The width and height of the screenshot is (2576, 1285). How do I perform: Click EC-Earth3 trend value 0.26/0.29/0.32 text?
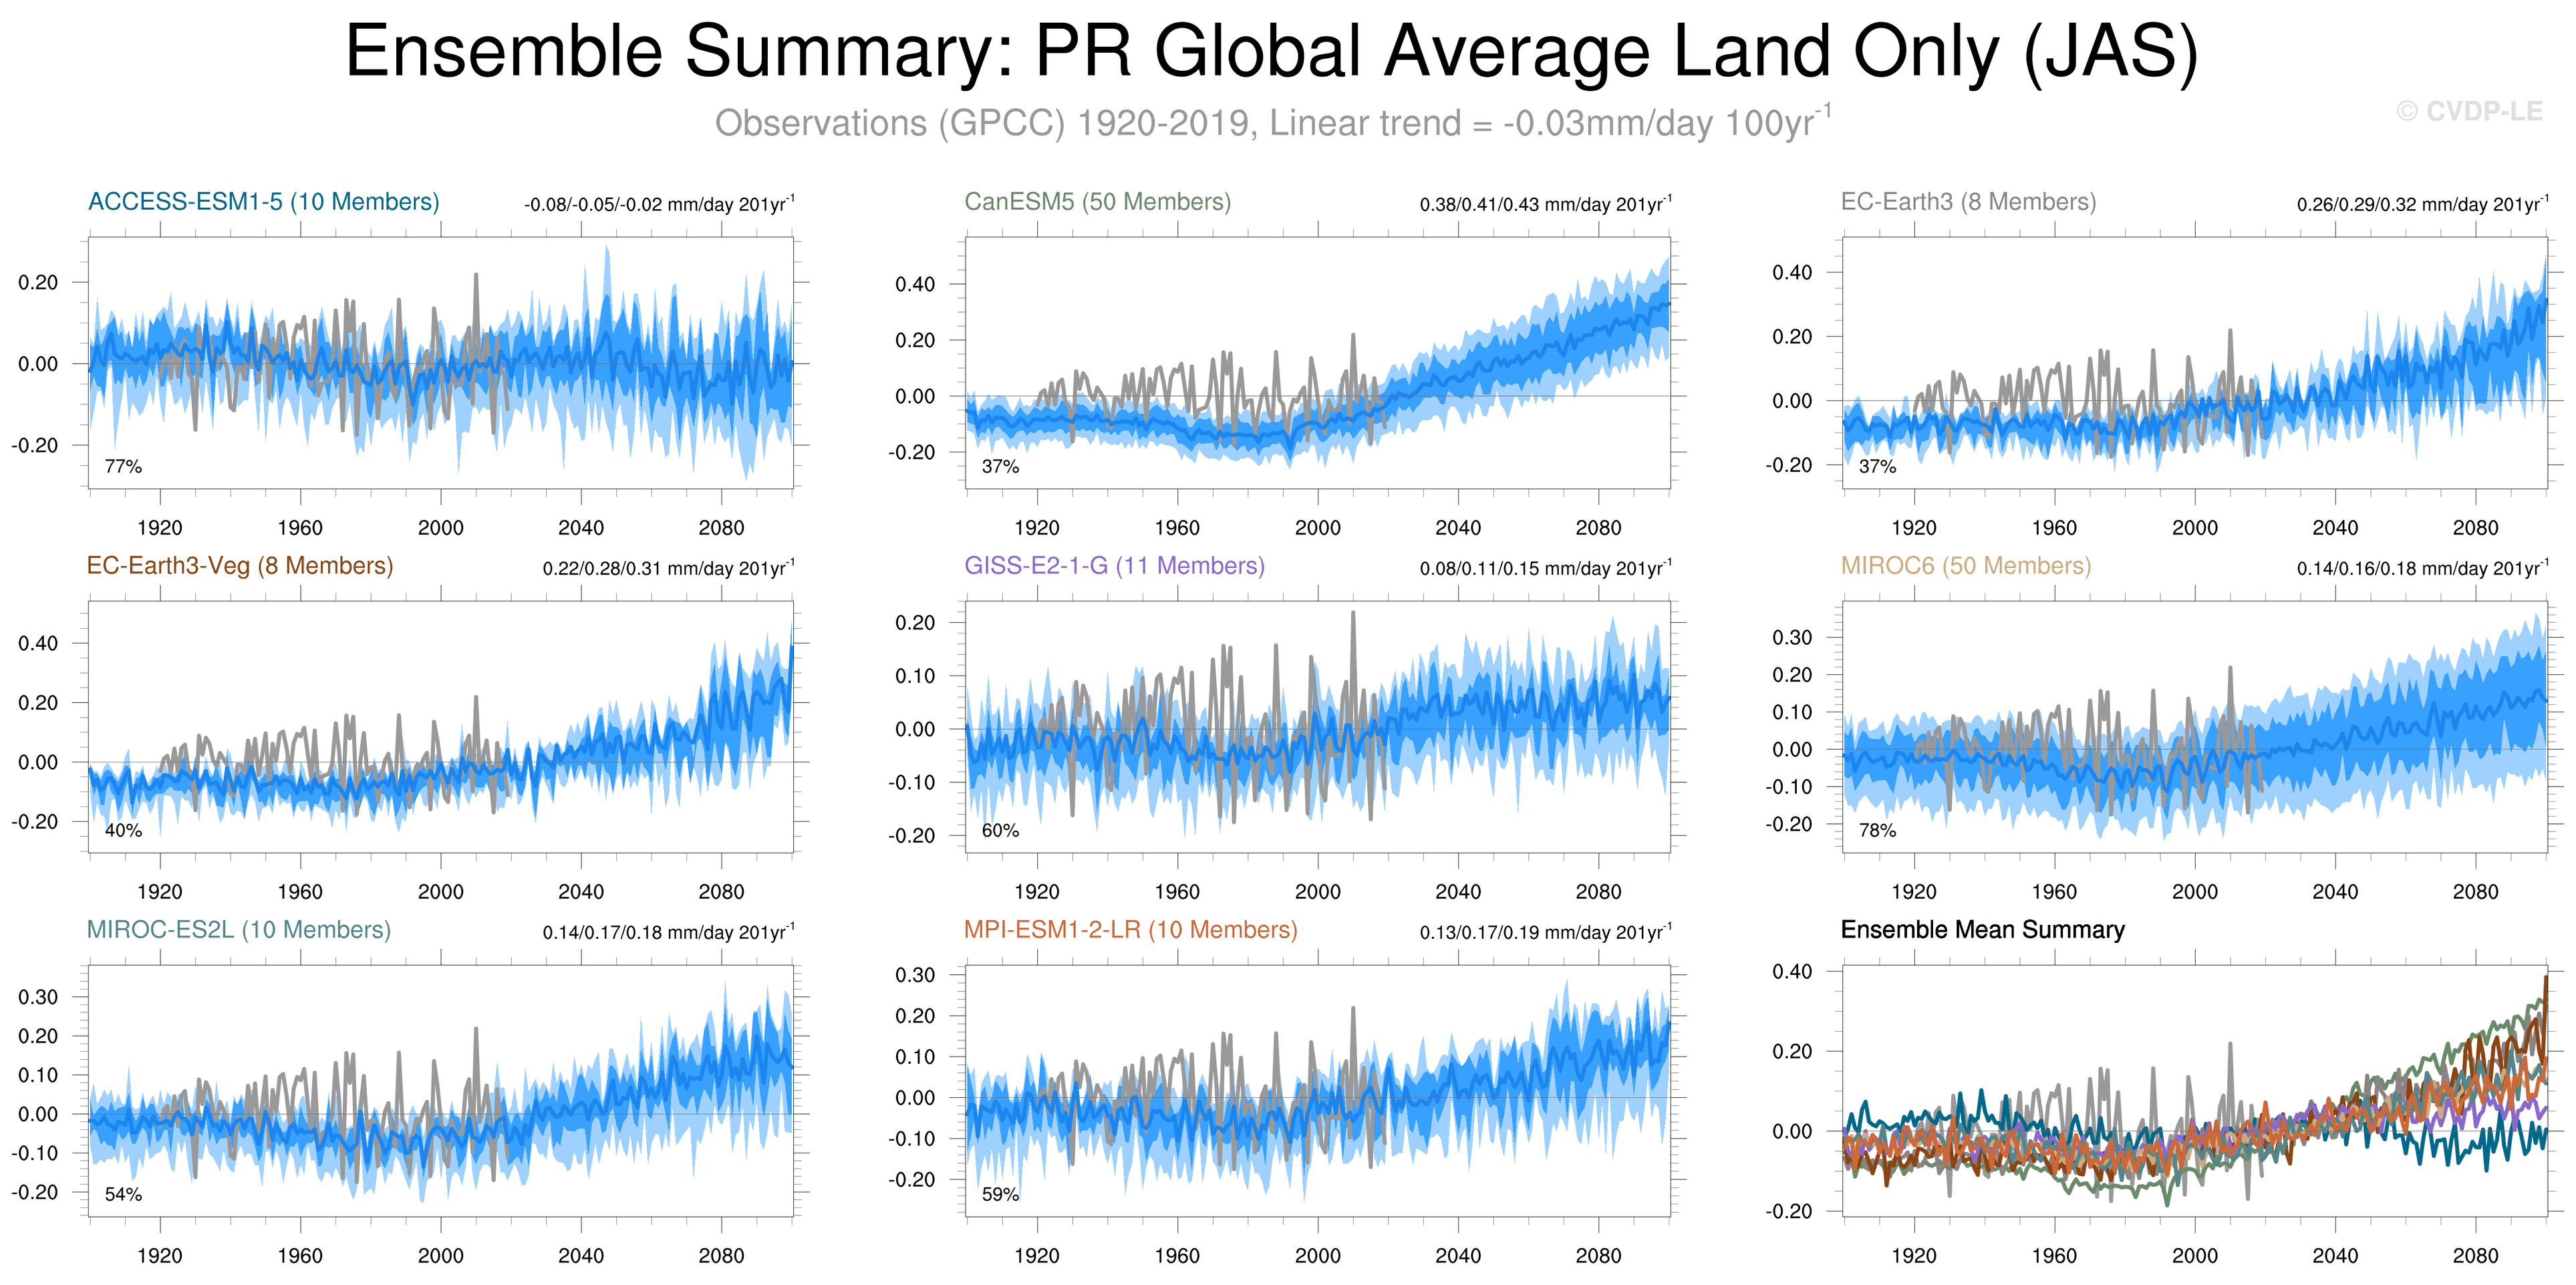pos(2422,205)
